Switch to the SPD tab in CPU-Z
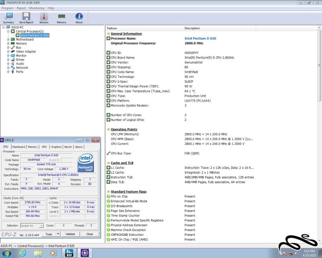 tap(44, 147)
